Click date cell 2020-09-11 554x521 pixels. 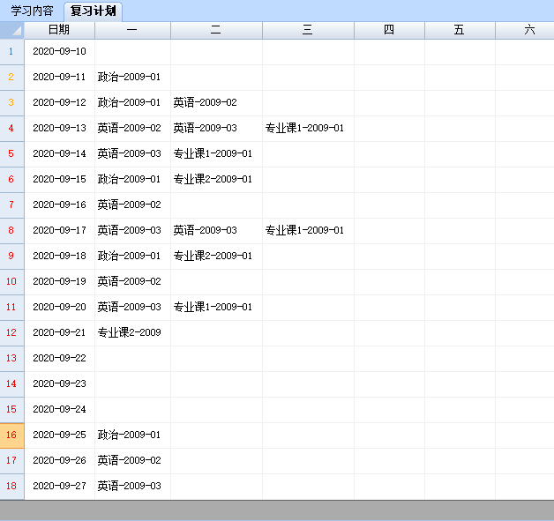[x=59, y=78]
